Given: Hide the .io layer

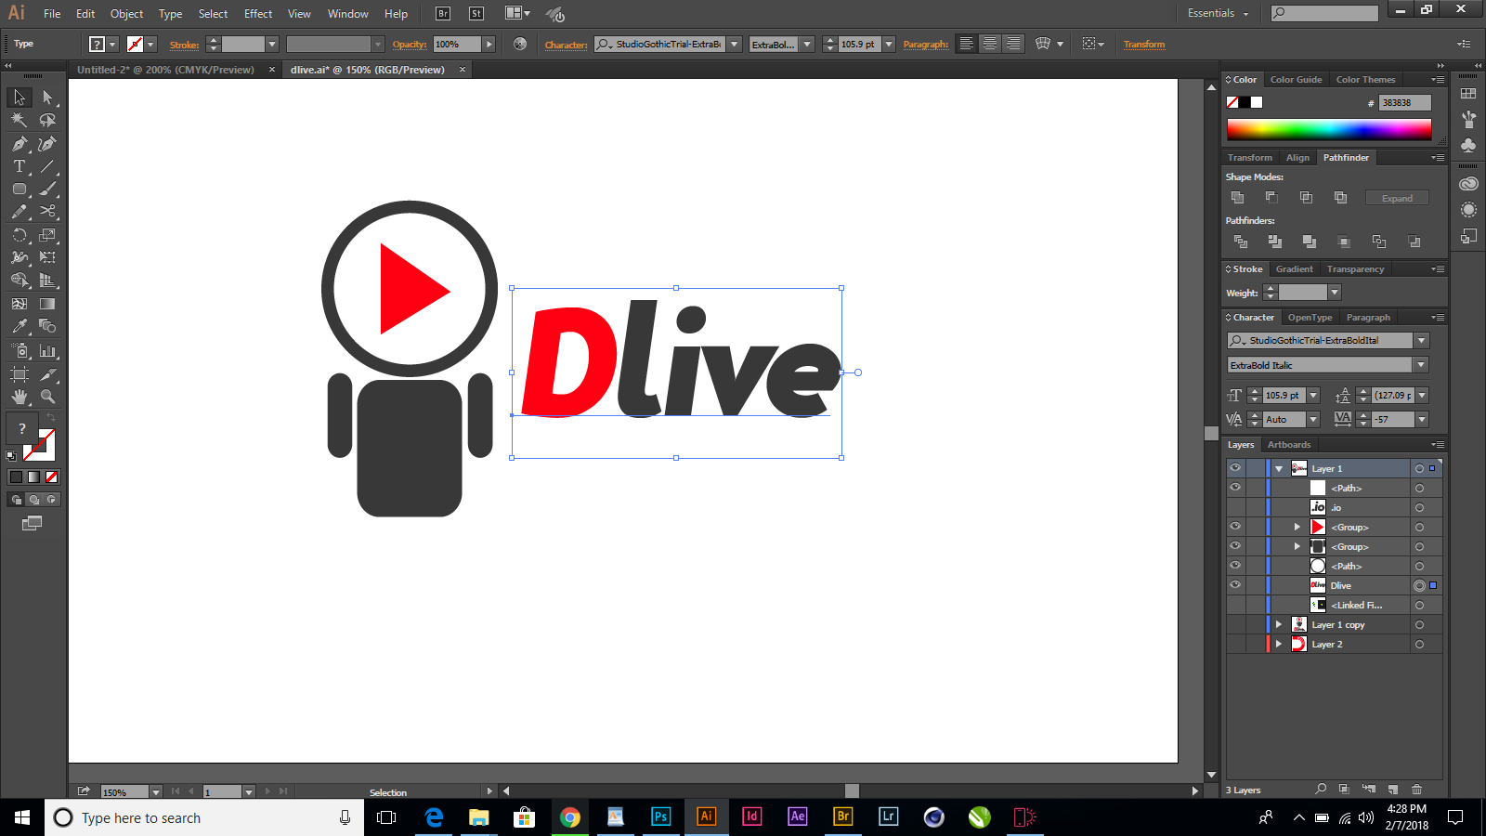Looking at the screenshot, I should tap(1235, 507).
